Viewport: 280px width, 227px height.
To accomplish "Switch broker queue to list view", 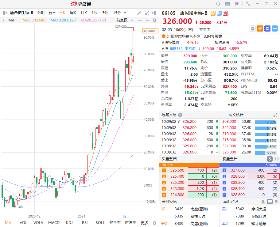I will [270, 202].
